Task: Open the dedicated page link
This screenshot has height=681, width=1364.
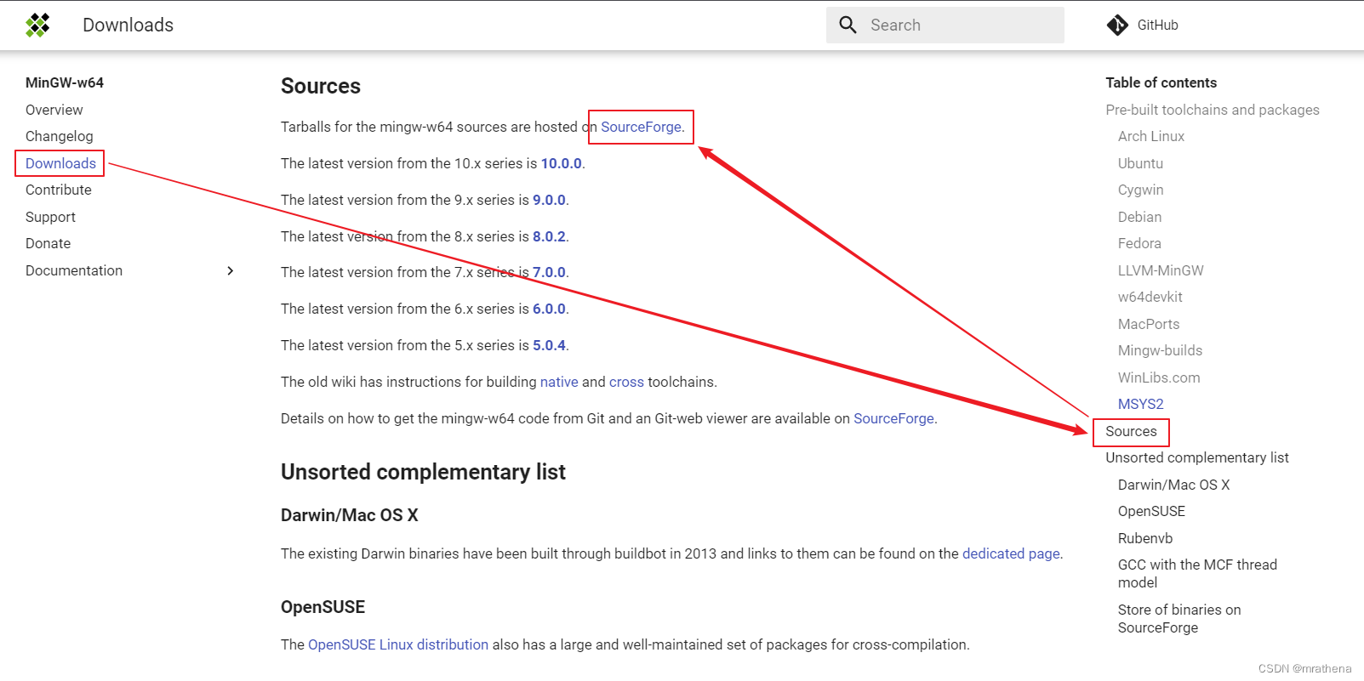Action: (x=1011, y=553)
